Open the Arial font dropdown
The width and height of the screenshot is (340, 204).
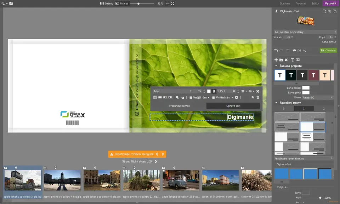click(172, 91)
